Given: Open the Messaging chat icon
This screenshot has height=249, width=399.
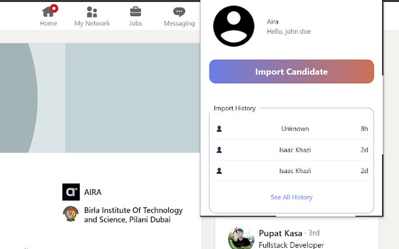Looking at the screenshot, I should click(179, 12).
